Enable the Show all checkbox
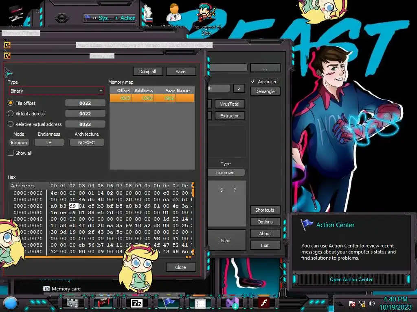417x312 pixels. pyautogui.click(x=11, y=153)
